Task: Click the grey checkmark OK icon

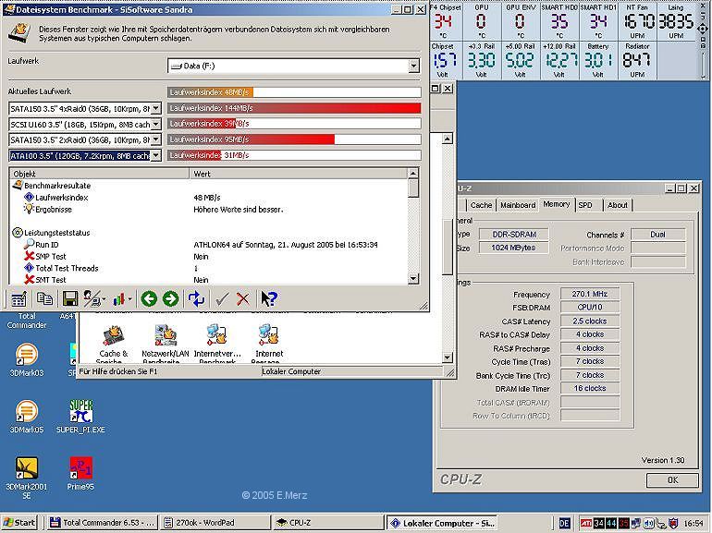Action: (222, 299)
